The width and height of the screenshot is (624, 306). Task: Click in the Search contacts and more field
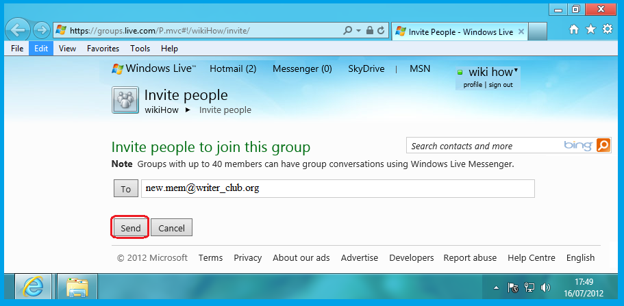(484, 146)
